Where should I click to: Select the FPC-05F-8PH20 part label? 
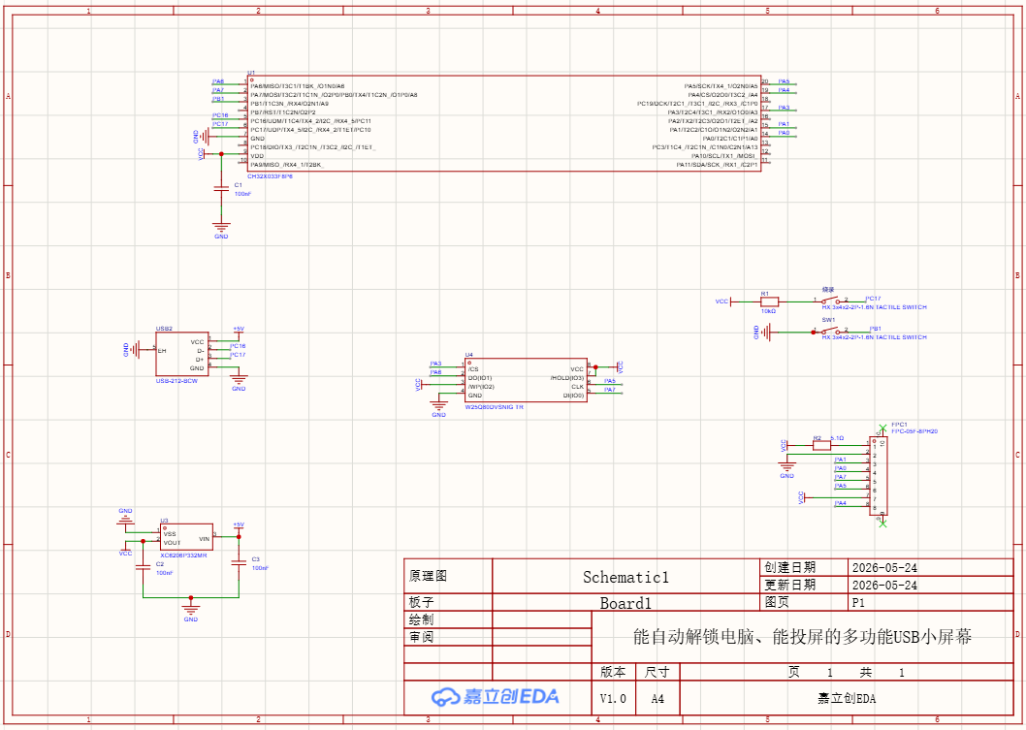click(914, 431)
